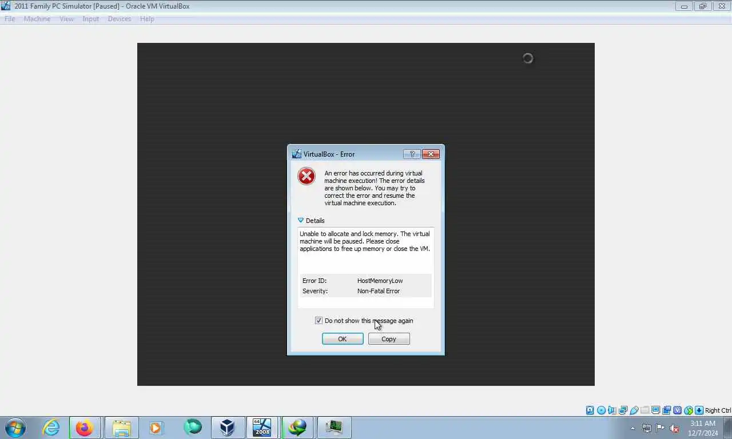Open the Windows Start menu
This screenshot has width=732, height=439.
(x=15, y=428)
